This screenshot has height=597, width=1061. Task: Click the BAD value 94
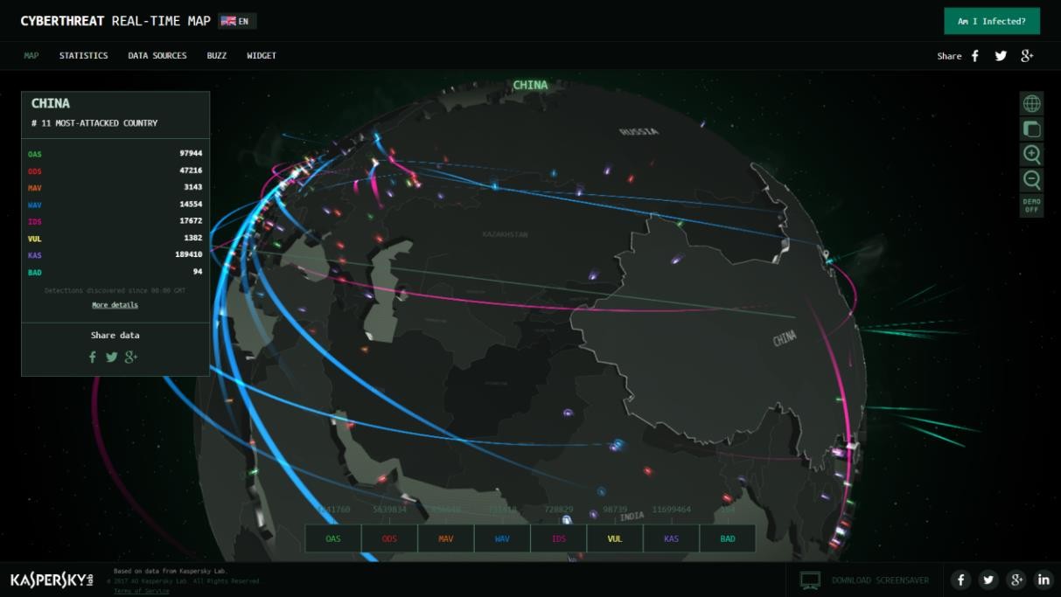(x=198, y=272)
